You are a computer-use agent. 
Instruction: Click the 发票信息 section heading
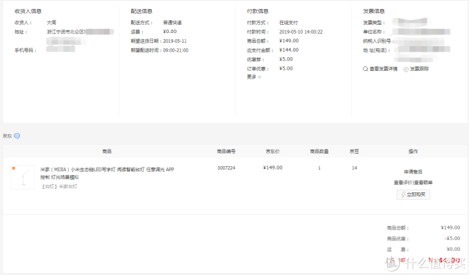pyautogui.click(x=374, y=11)
